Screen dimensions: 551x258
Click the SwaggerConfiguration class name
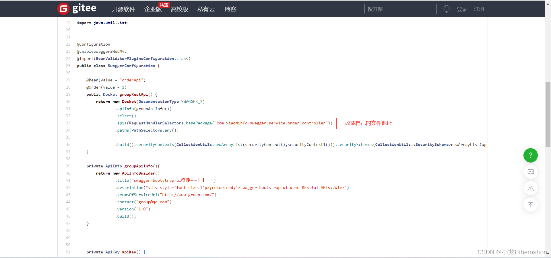(131, 66)
